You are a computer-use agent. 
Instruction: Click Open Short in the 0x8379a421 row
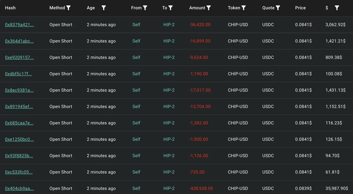coord(61,25)
